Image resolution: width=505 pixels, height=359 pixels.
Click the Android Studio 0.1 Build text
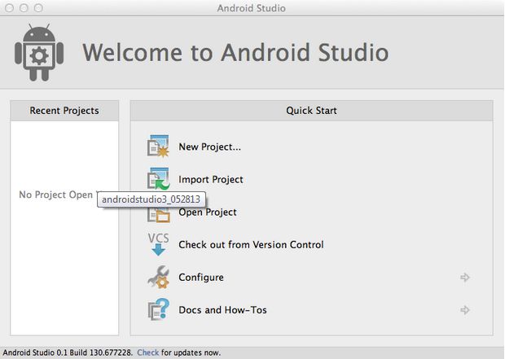pyautogui.click(x=68, y=352)
